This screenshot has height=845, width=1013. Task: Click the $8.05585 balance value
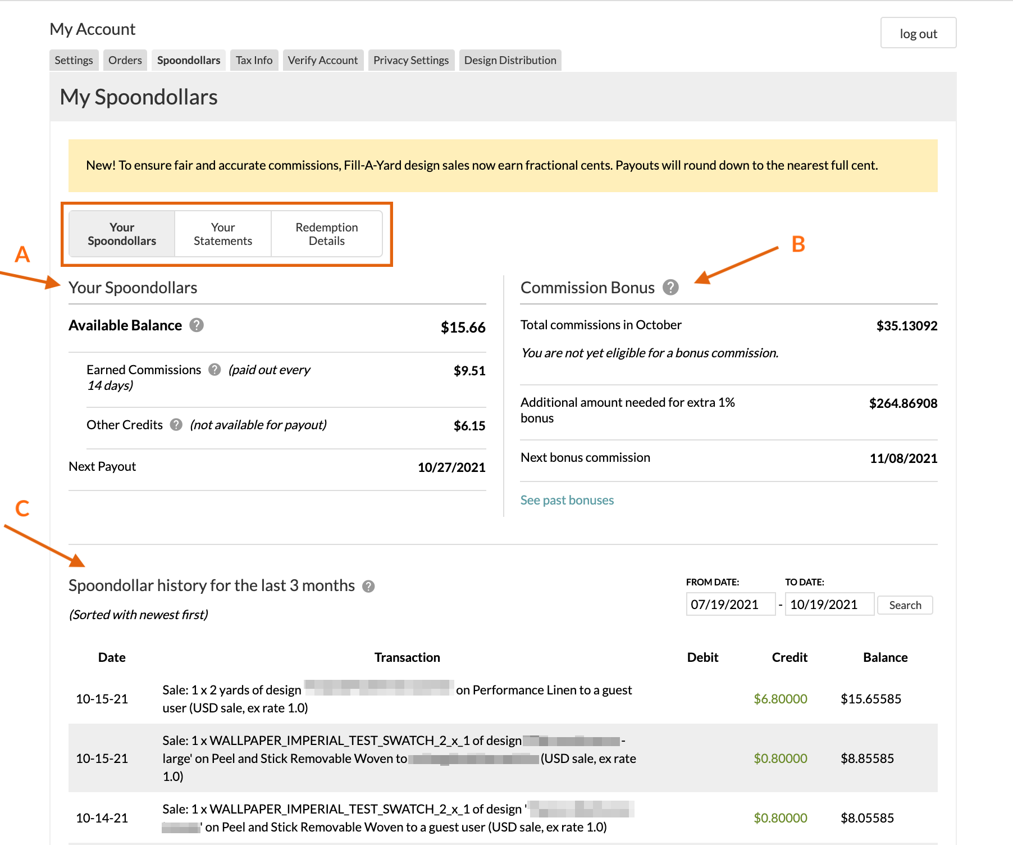click(x=867, y=818)
